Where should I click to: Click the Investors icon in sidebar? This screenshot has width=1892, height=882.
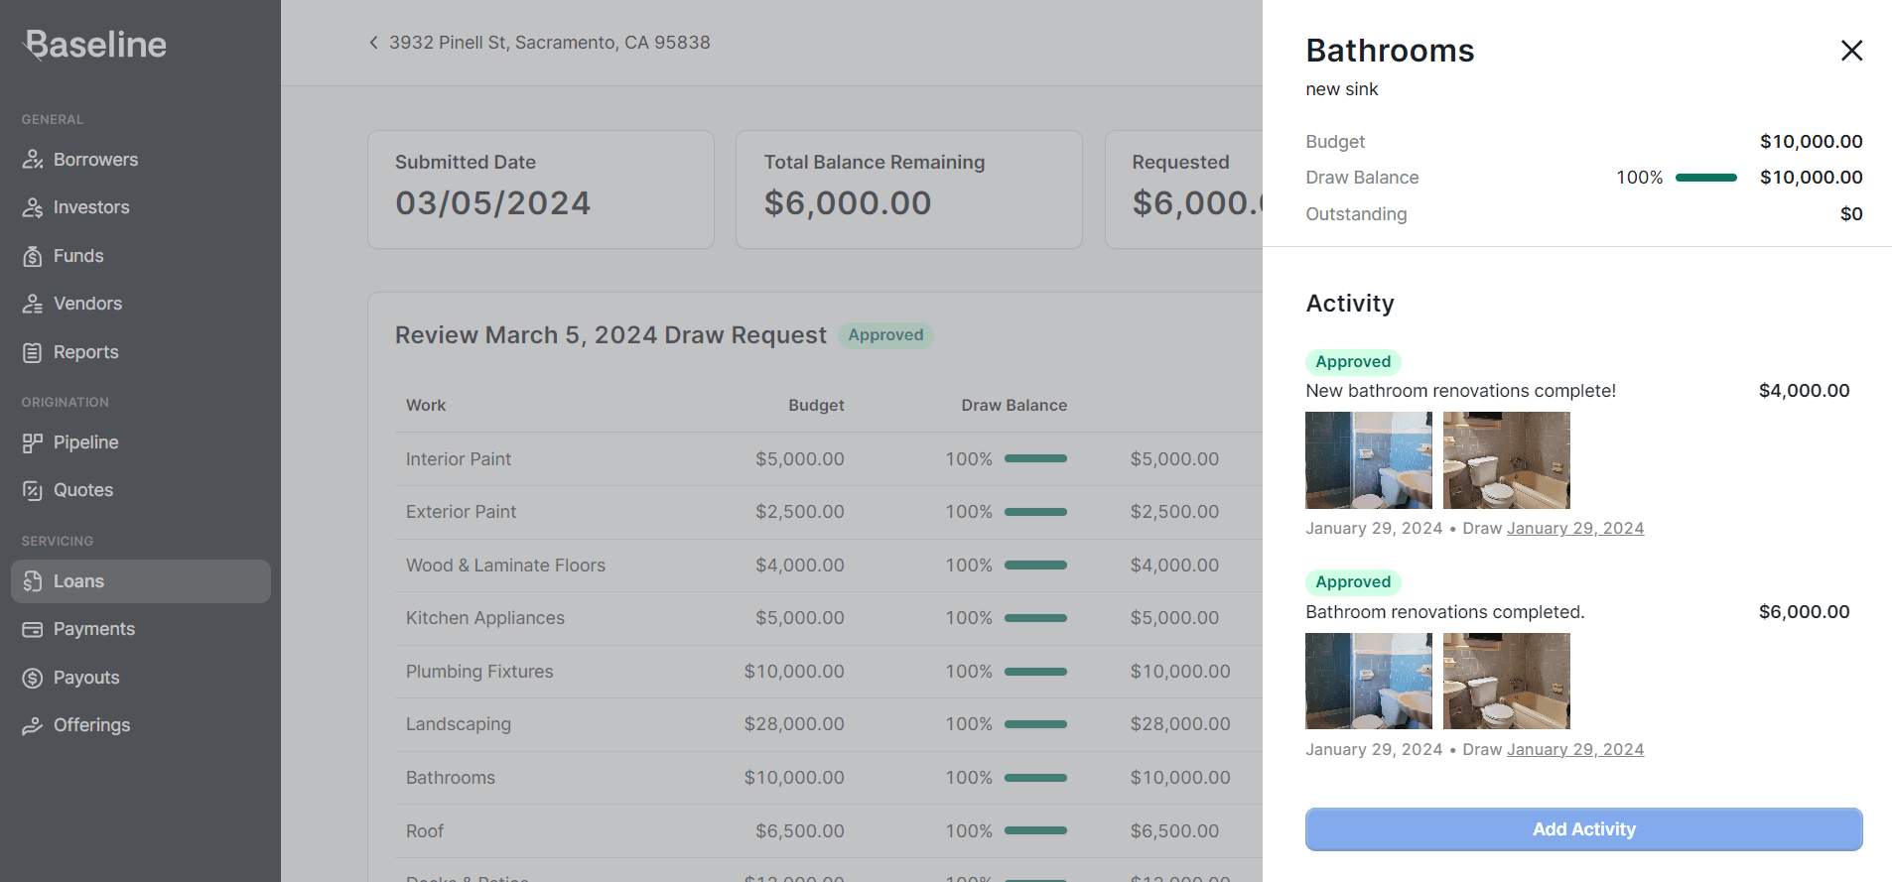33,207
